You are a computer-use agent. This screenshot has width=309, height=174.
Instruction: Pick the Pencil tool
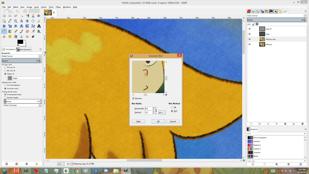pyautogui.click(x=16, y=31)
